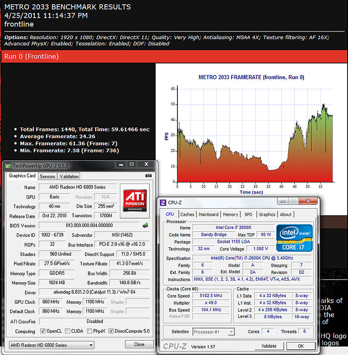
Task: Click the Bus Speed value 104.1 MHz
Action: (x=211, y=310)
